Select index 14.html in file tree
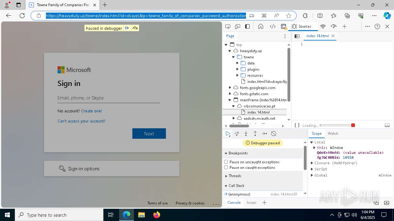The height and width of the screenshot is (221, 394). [x=258, y=112]
